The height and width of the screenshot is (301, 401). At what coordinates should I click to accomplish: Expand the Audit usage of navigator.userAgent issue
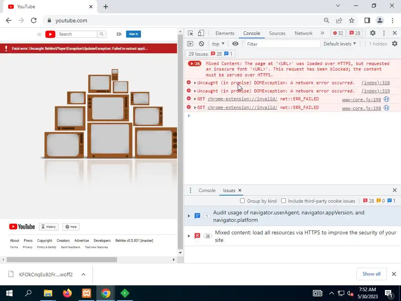pos(189,216)
